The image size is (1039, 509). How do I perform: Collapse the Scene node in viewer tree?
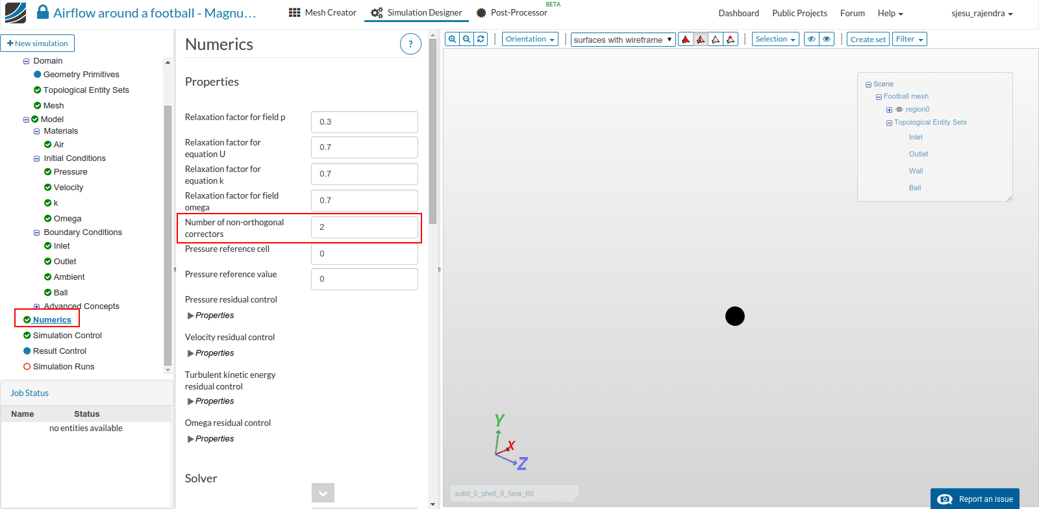[868, 84]
